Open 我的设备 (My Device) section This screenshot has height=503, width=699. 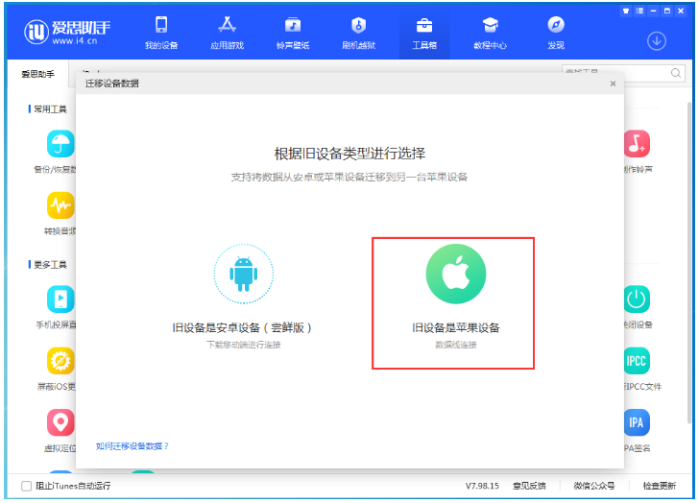pos(161,33)
